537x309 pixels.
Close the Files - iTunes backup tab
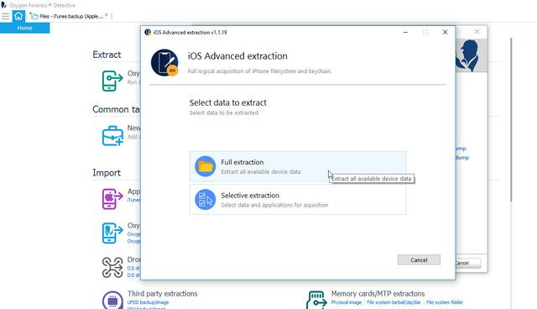click(107, 15)
